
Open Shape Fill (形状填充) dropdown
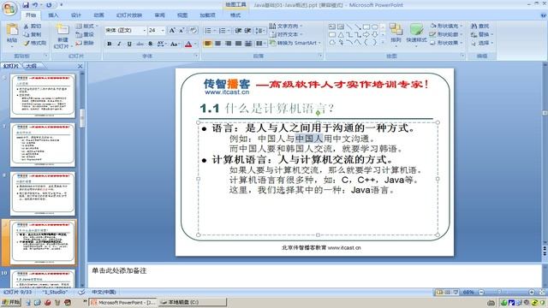[x=446, y=26]
